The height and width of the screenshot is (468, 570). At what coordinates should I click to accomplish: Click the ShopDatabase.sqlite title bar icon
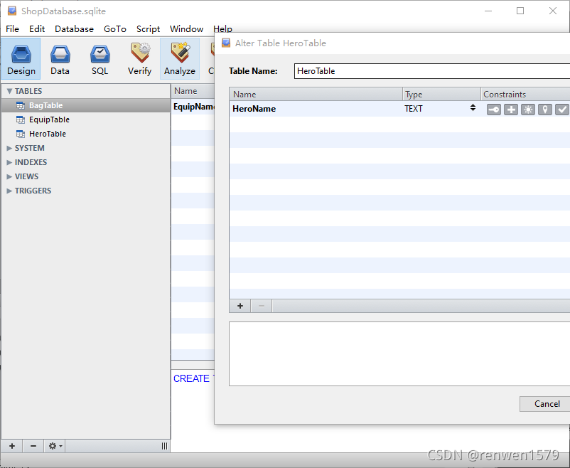[x=12, y=11]
